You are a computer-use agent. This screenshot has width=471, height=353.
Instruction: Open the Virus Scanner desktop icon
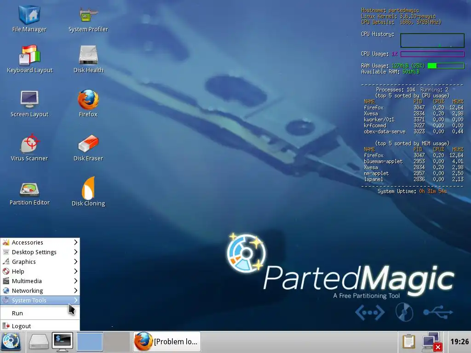29,148
